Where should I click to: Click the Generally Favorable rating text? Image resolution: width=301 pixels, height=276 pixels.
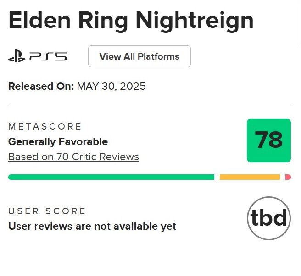(x=58, y=142)
